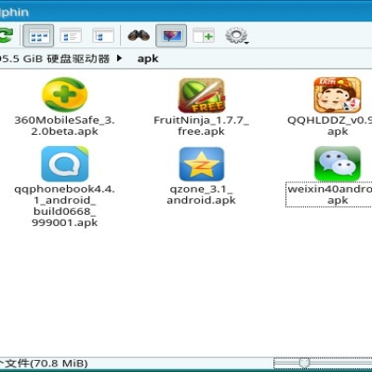Screen dimensions: 372x372
Task: Click the qzone_3.1_android.apk file name
Action: [201, 194]
